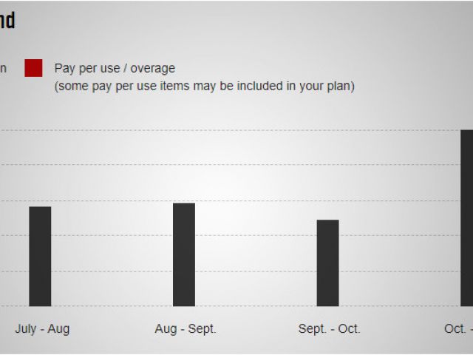The height and width of the screenshot is (355, 473).
Task: Click the word overage in the legend
Action: coord(153,69)
